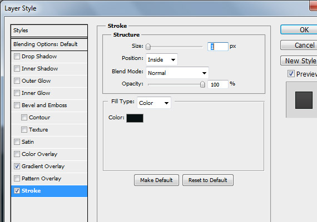Open Blending Options: Default section
317x222 pixels.
pos(49,44)
